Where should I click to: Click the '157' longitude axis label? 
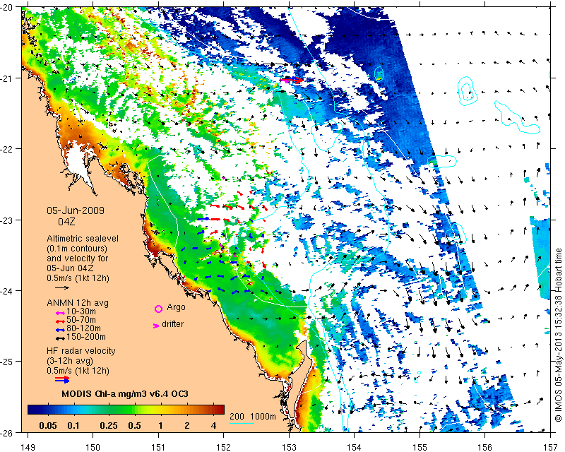click(x=551, y=448)
